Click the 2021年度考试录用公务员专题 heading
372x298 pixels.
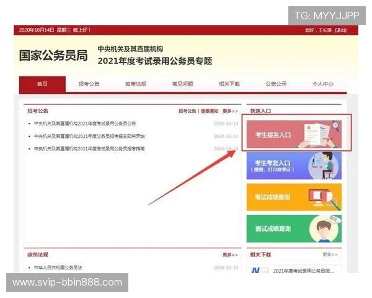[155, 61]
